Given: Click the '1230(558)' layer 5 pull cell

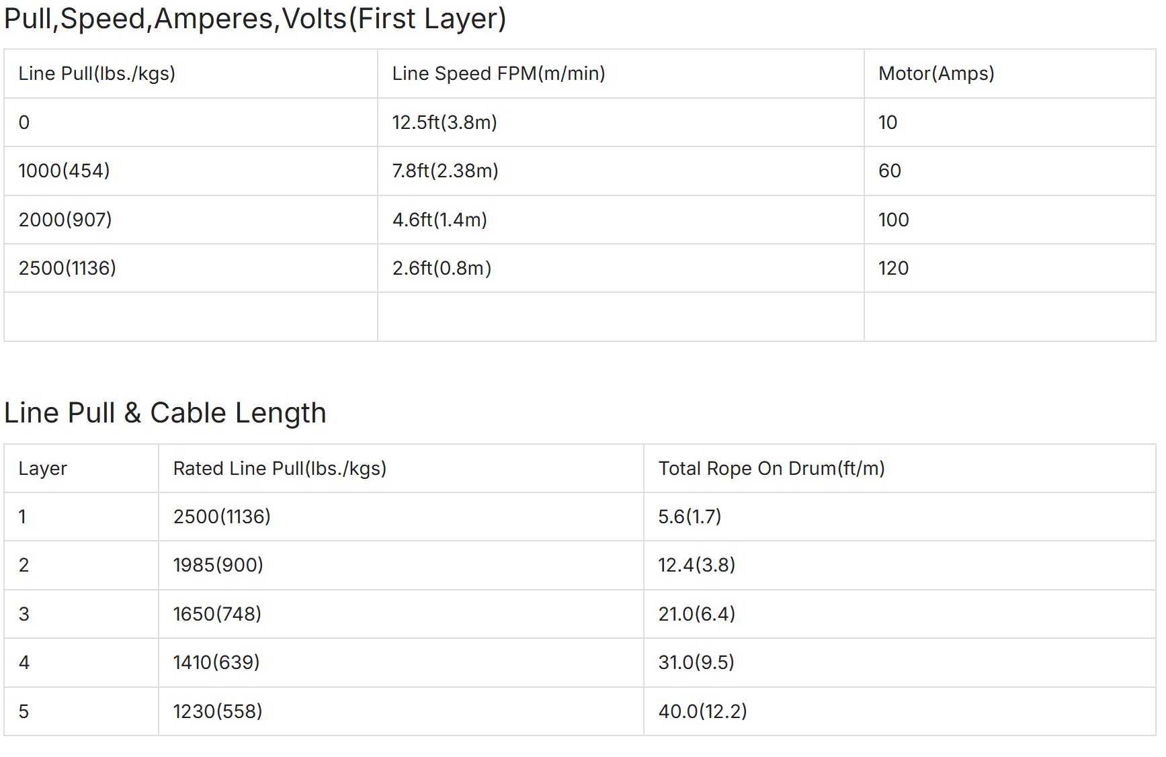Looking at the screenshot, I should pos(217,711).
